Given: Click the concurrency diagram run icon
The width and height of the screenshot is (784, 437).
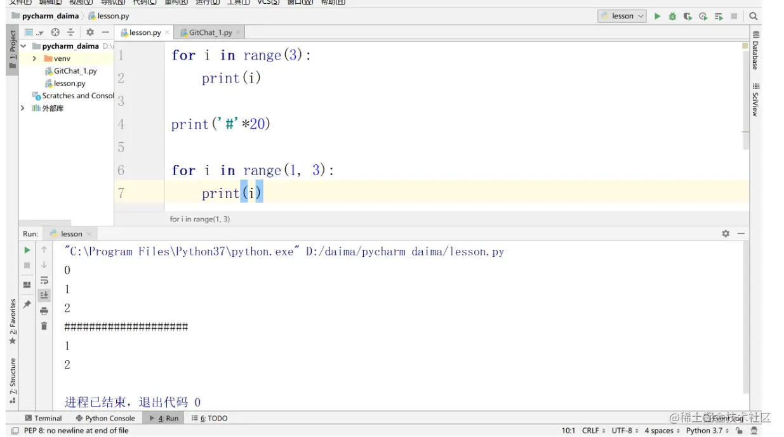Looking at the screenshot, I should (x=719, y=16).
